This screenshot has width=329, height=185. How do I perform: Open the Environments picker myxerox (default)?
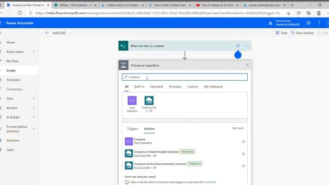point(288,23)
